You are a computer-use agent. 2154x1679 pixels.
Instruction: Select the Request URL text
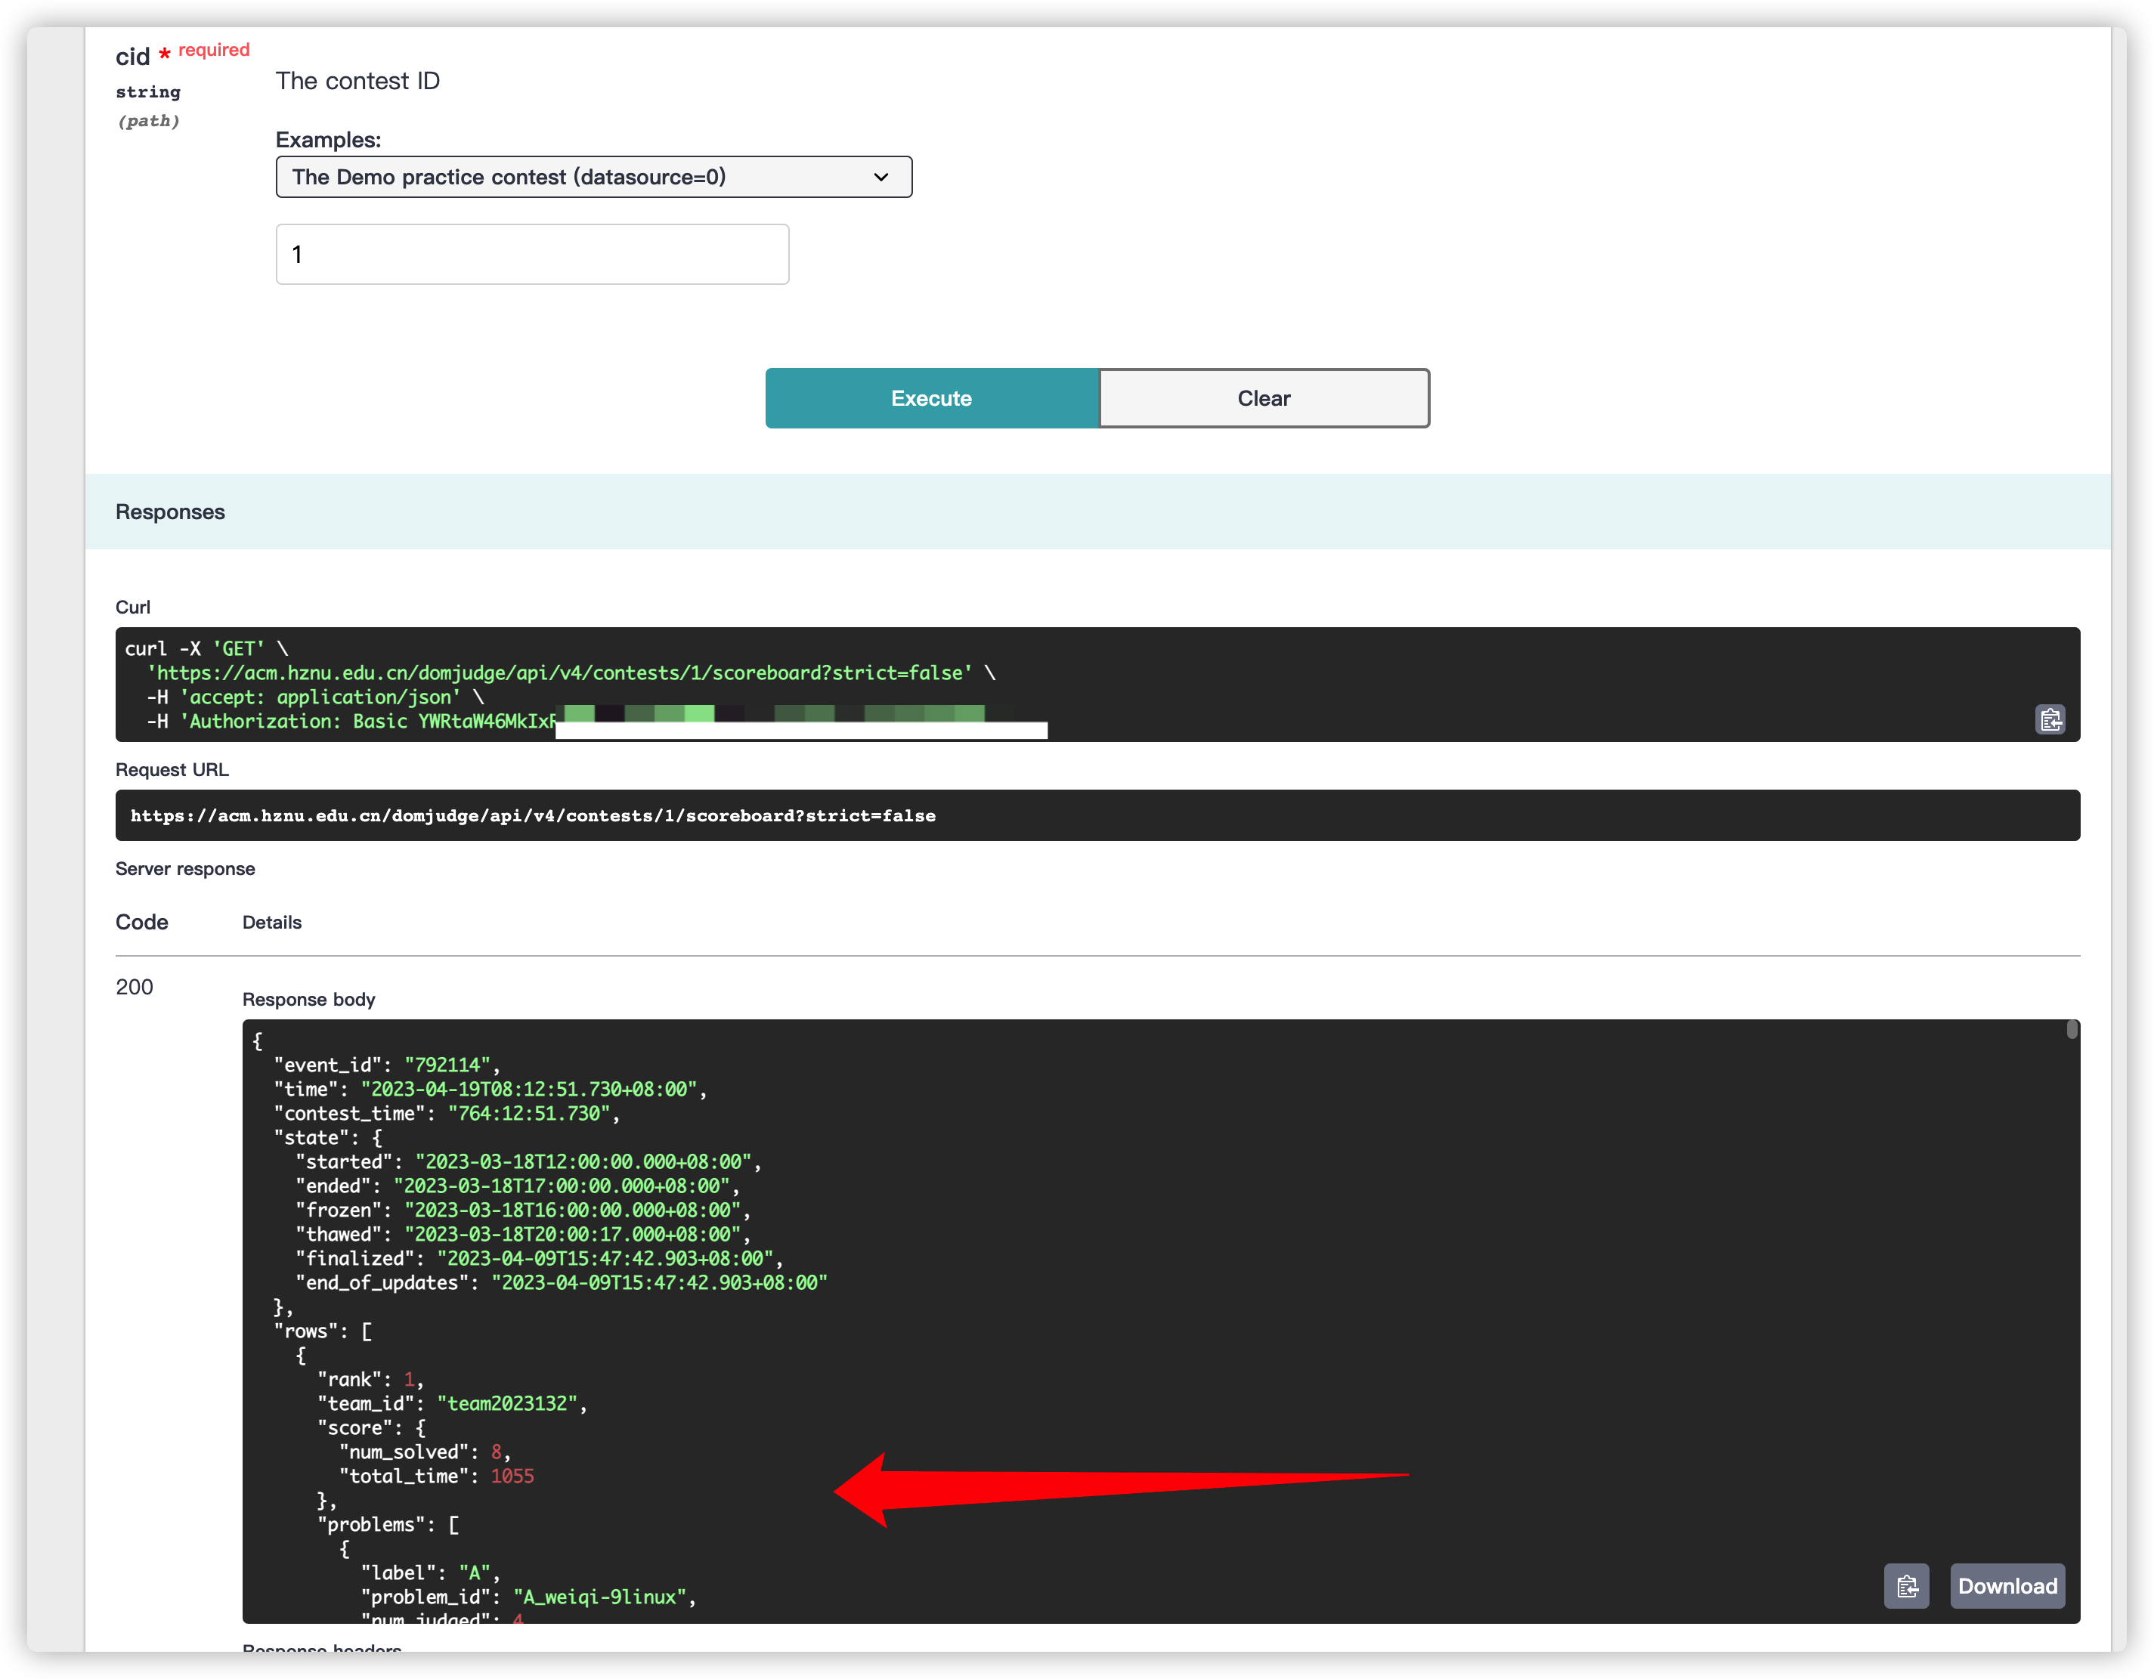point(533,815)
